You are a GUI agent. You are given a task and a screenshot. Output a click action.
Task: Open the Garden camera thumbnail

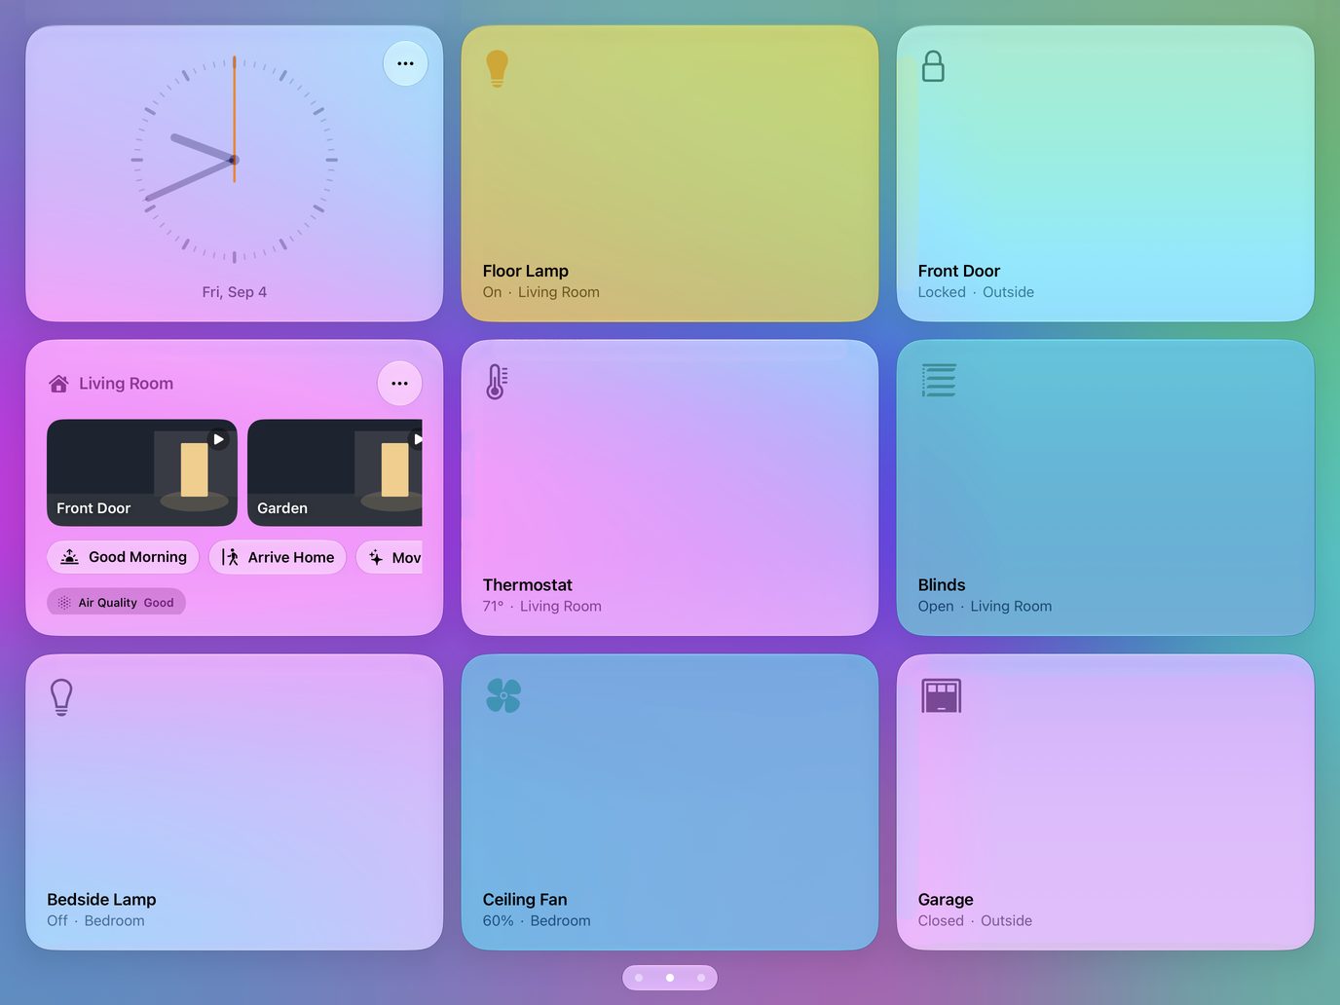pyautogui.click(x=335, y=473)
